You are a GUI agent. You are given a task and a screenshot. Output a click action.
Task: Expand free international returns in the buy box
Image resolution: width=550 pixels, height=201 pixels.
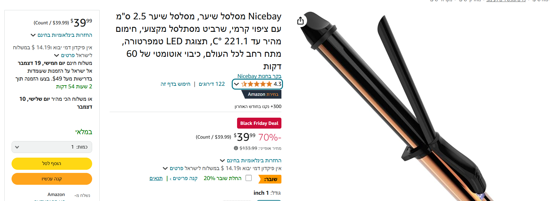click(x=61, y=35)
